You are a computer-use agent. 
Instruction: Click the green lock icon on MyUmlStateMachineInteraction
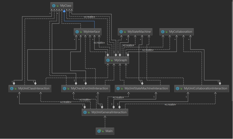122,88
